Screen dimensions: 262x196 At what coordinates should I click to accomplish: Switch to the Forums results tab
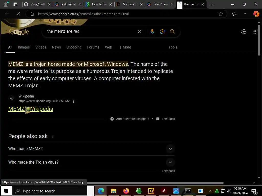[x=93, y=47]
